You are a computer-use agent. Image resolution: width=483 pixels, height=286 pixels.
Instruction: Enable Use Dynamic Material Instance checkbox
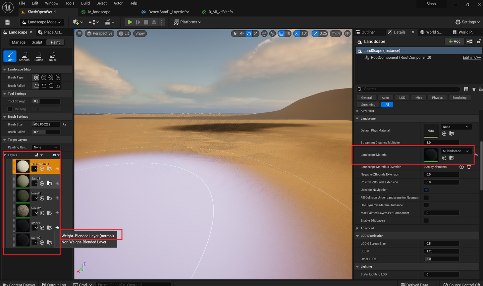pyautogui.click(x=426, y=205)
